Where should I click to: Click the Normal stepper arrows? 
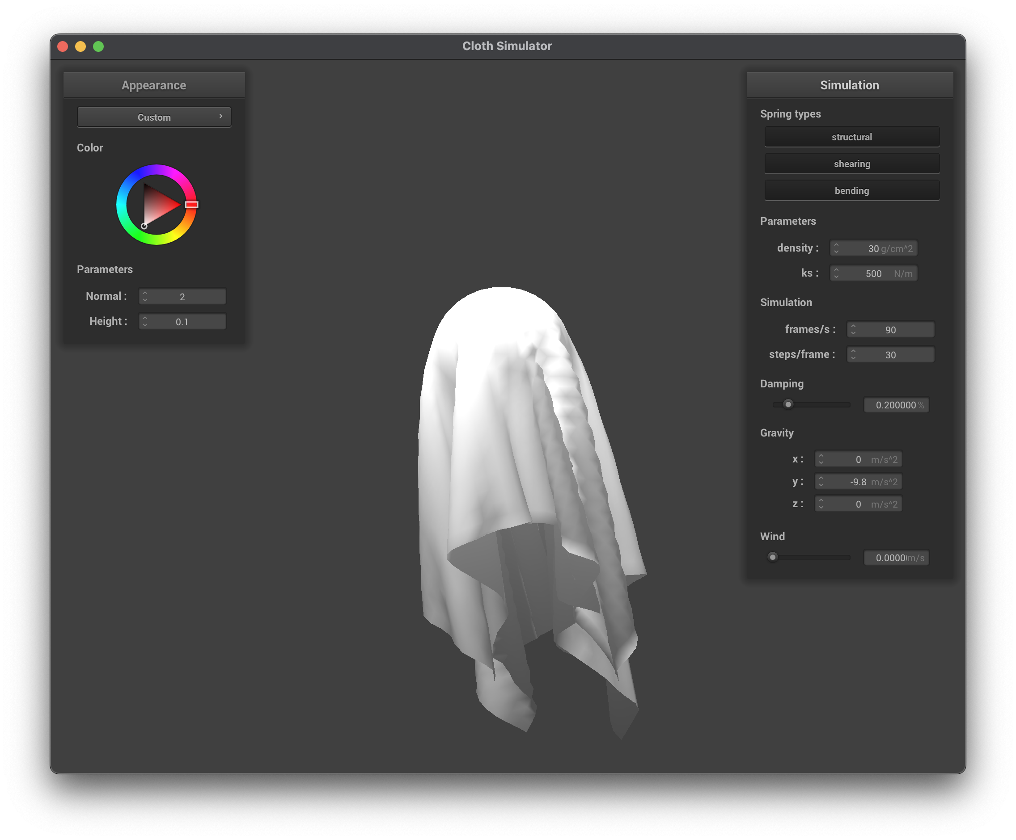[x=144, y=296]
